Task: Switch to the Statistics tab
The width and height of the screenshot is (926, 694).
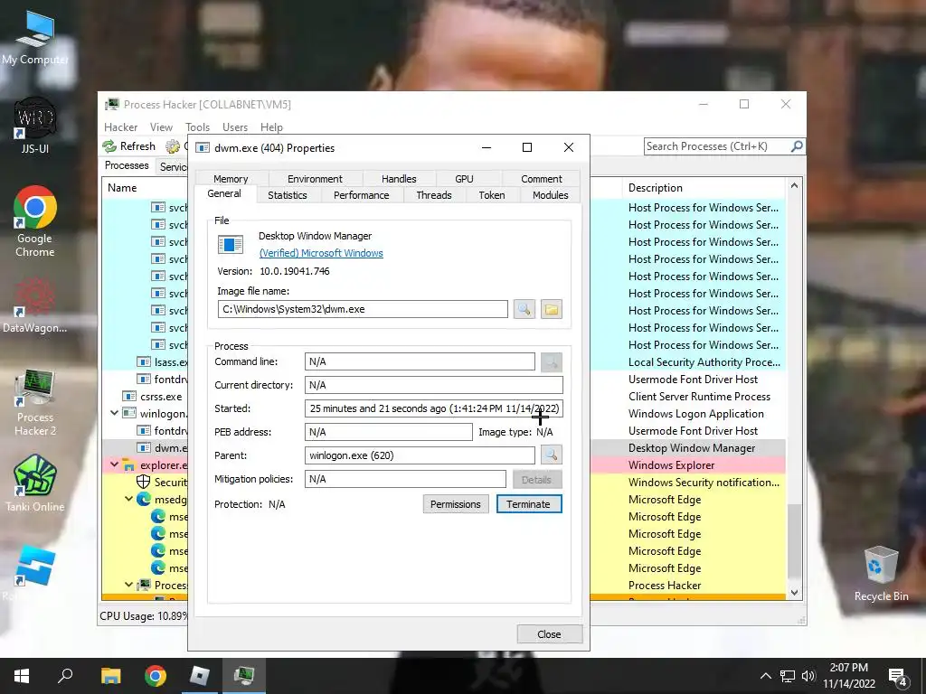Action: click(x=288, y=195)
